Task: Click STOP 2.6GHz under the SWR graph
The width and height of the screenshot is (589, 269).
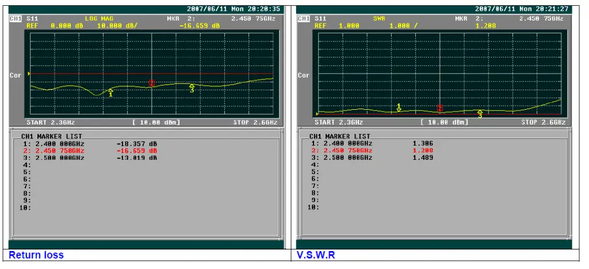Action: tap(543, 122)
